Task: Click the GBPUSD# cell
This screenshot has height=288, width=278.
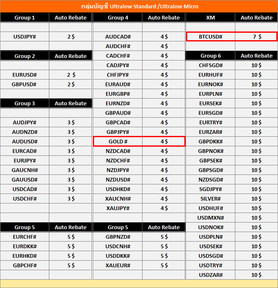Action: point(25,84)
